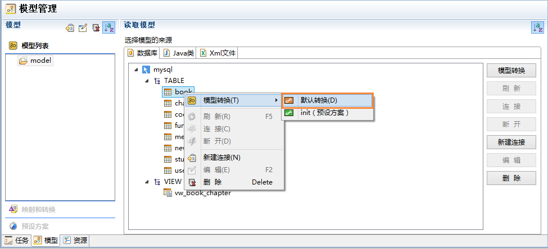Choose 删除 in the context menu
This screenshot has height=249, width=548.
click(233, 182)
